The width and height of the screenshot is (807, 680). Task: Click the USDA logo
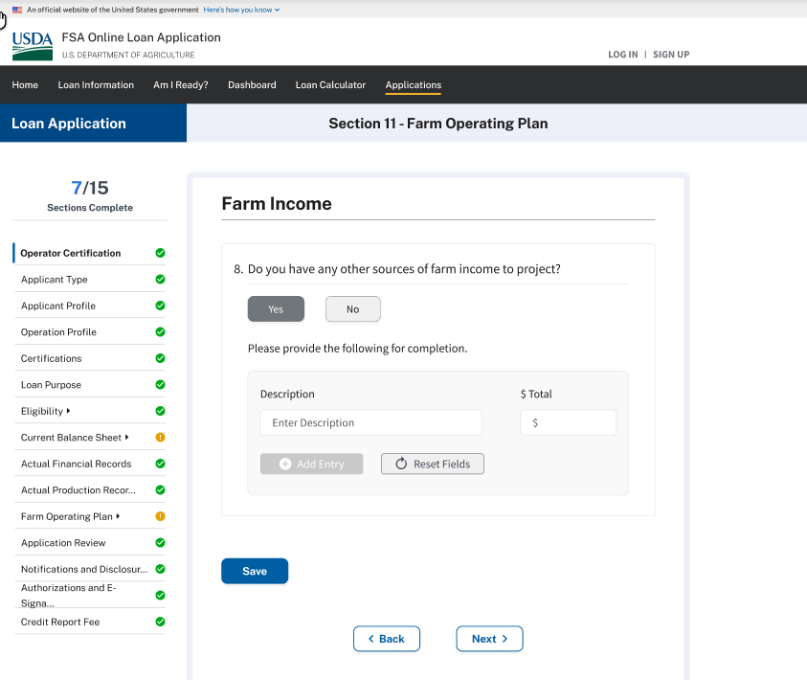point(33,45)
